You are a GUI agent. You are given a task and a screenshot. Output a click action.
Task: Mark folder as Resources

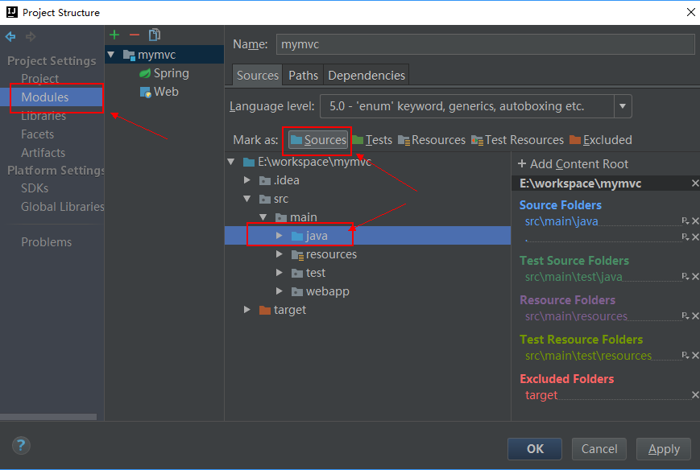click(432, 140)
